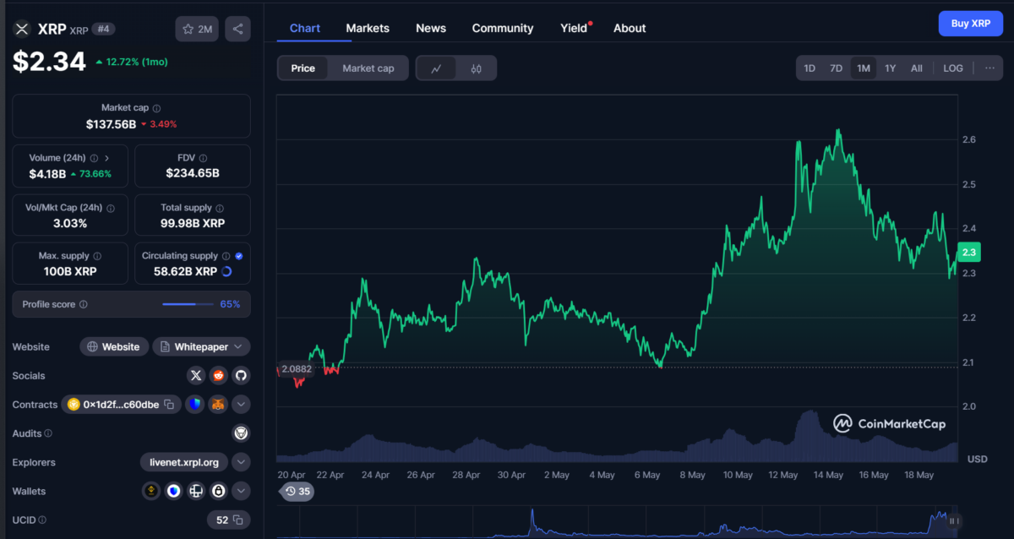Open the Chart tab

point(305,28)
